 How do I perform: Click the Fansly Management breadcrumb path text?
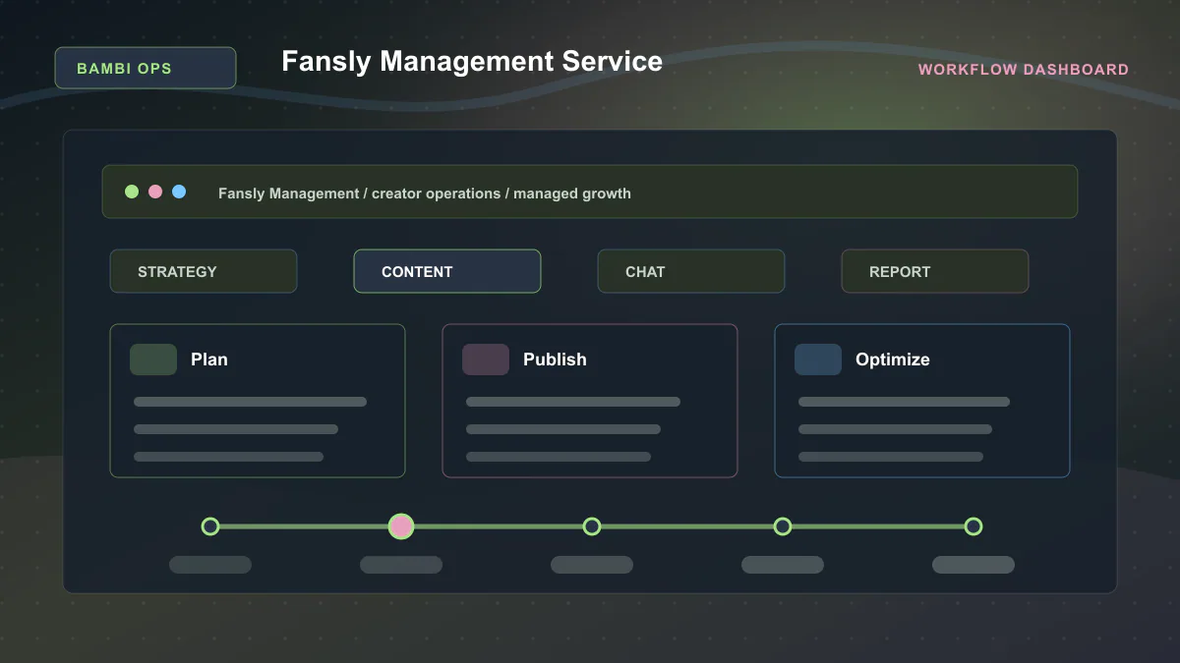pos(425,193)
